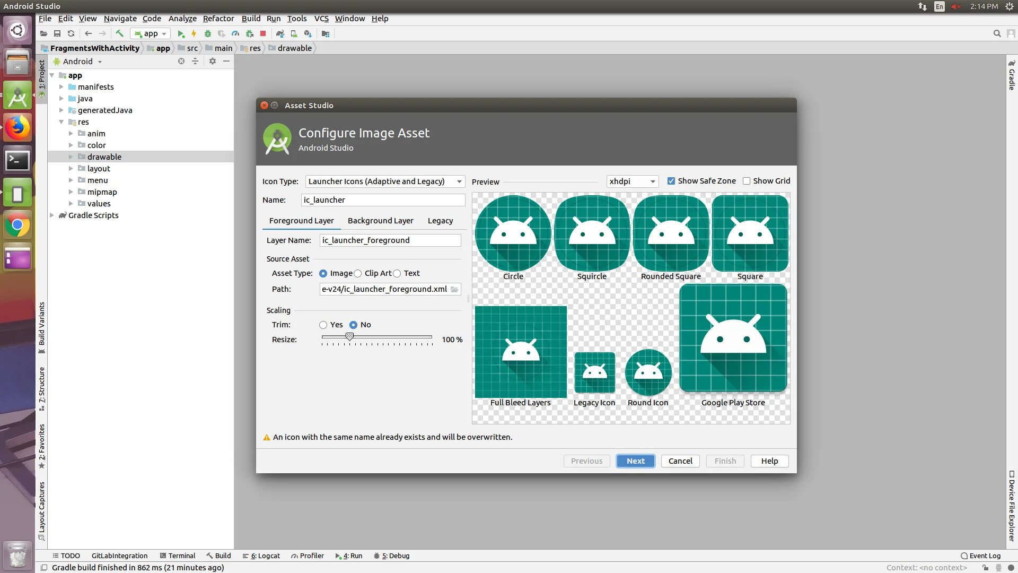Open the Terminal tool window
The image size is (1018, 573).
pos(178,556)
